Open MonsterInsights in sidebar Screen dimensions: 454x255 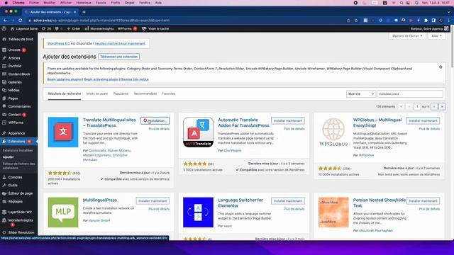click(x=21, y=220)
